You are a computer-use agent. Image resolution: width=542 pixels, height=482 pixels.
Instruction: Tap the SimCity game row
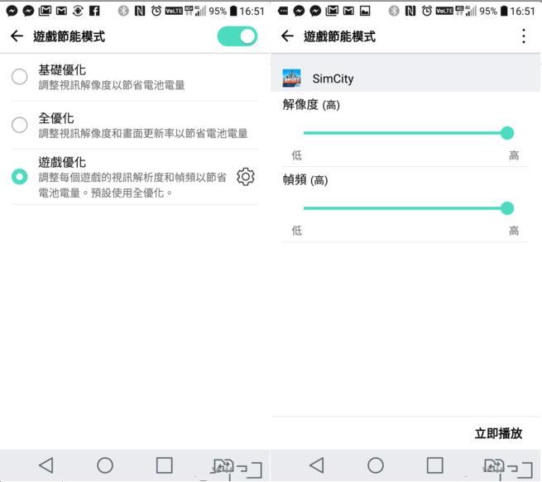click(x=405, y=78)
